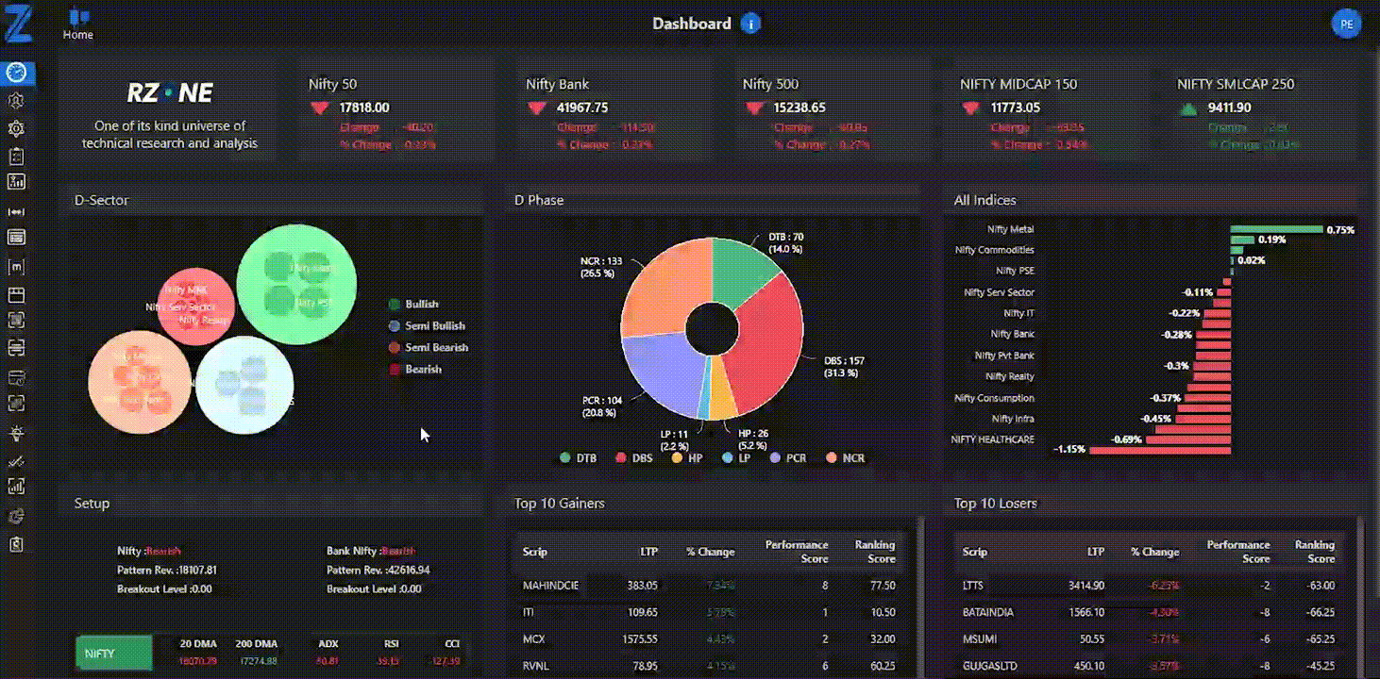The image size is (1380, 679).
Task: Sort gainers by Ranking Score header
Action: coord(875,552)
